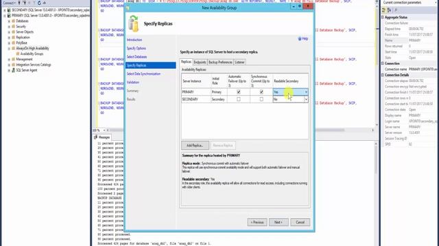
Task: Click the connect plug icon in Object Explorer toolbar
Action: (19, 3)
